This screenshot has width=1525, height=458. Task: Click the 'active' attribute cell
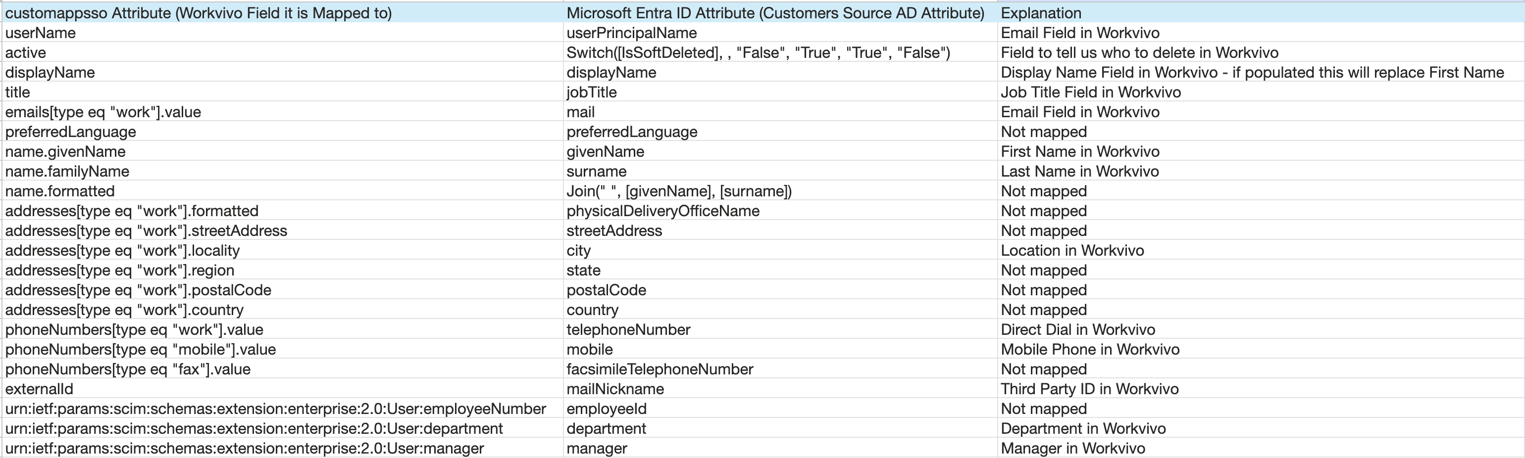(x=26, y=52)
